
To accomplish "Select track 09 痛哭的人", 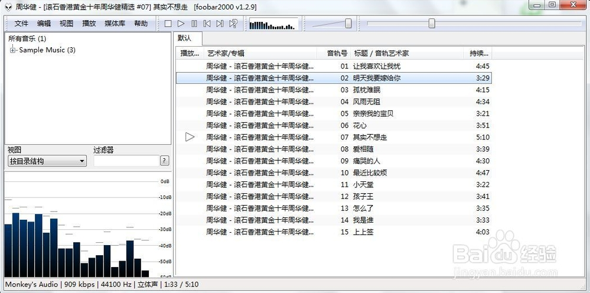I will (334, 161).
